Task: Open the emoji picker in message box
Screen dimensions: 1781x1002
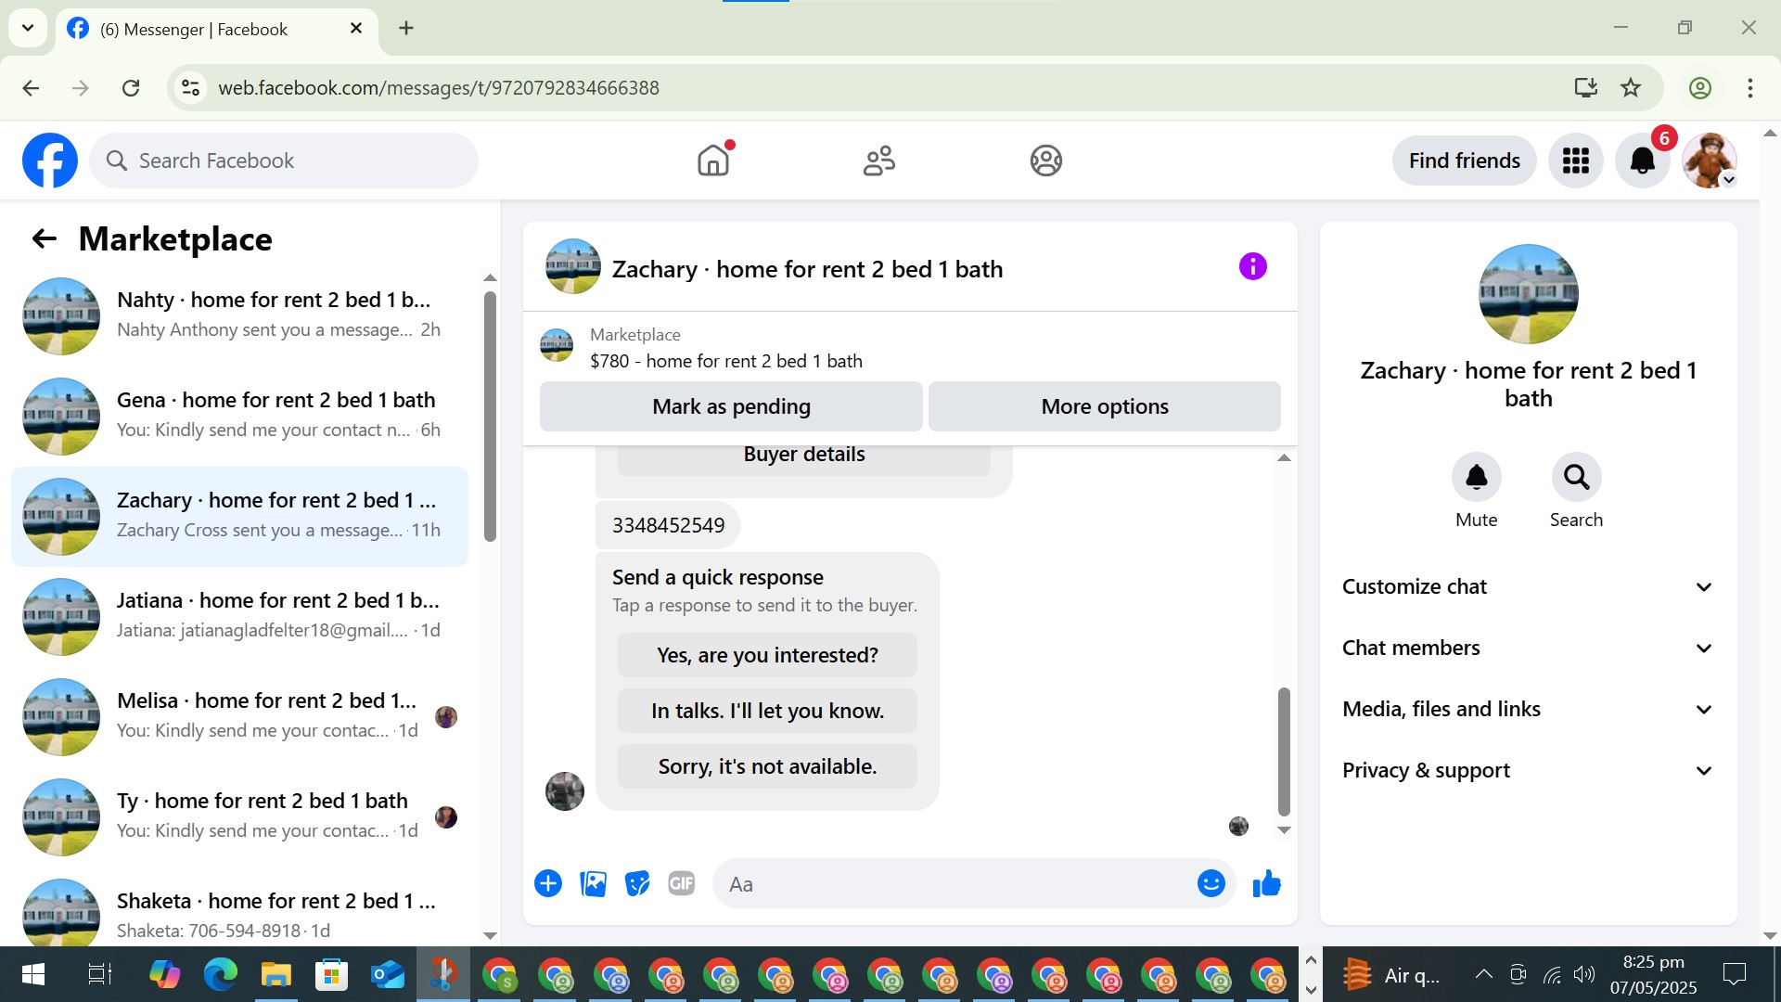Action: coord(1211,884)
